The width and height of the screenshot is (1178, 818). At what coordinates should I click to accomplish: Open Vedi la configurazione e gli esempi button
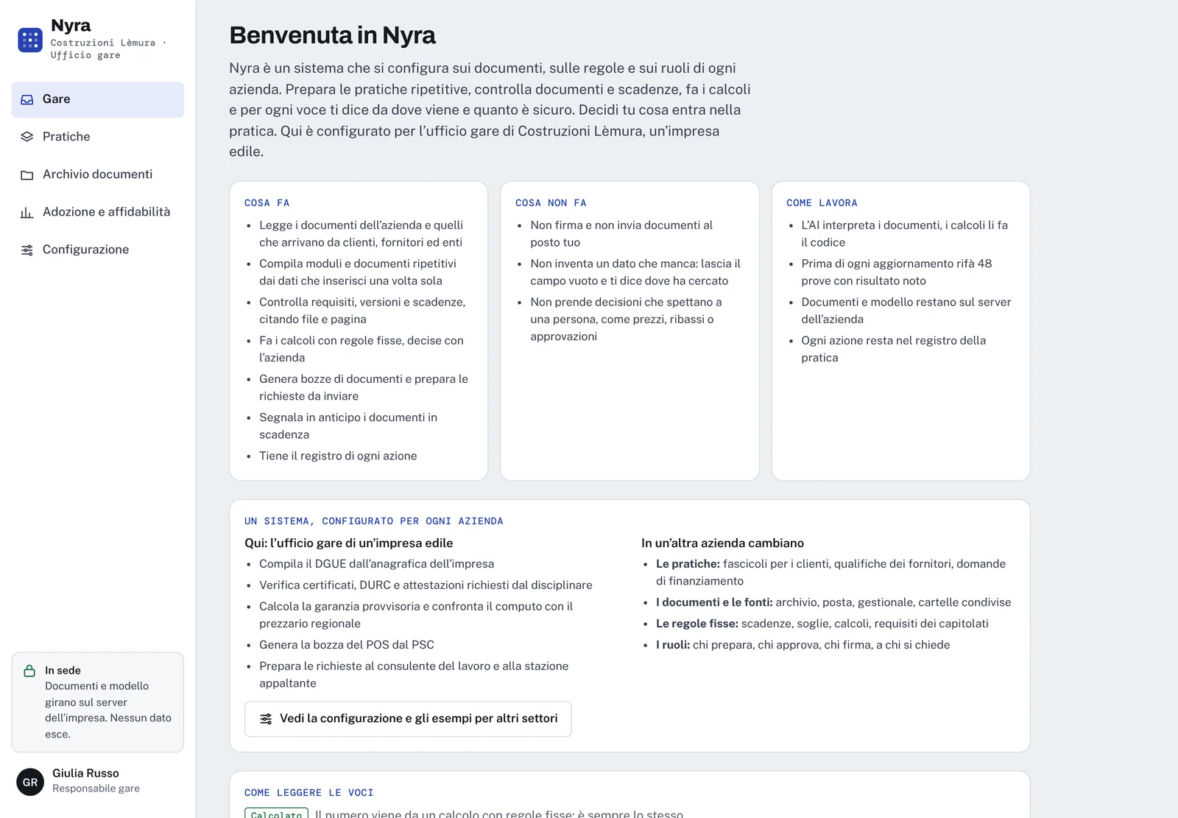408,719
